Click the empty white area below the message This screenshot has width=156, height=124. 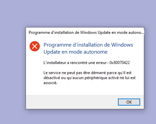[85, 90]
